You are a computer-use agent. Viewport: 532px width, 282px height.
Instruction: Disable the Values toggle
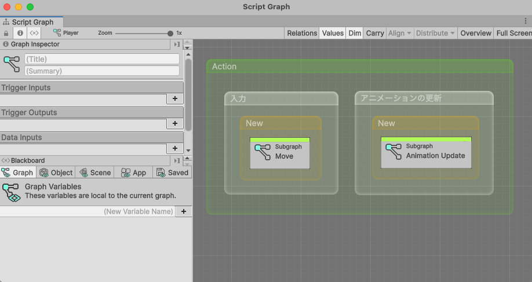click(x=333, y=33)
